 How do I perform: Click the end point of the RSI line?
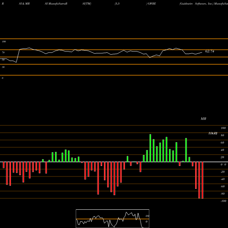click(202, 52)
